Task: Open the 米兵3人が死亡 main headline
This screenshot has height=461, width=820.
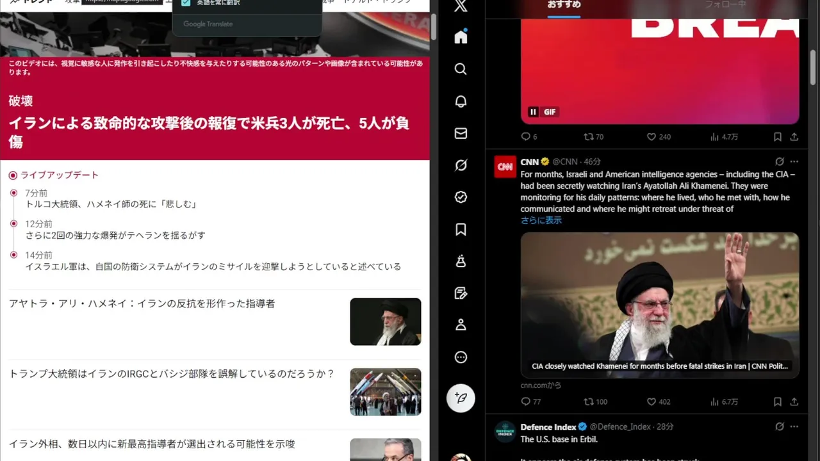Action: (209, 132)
